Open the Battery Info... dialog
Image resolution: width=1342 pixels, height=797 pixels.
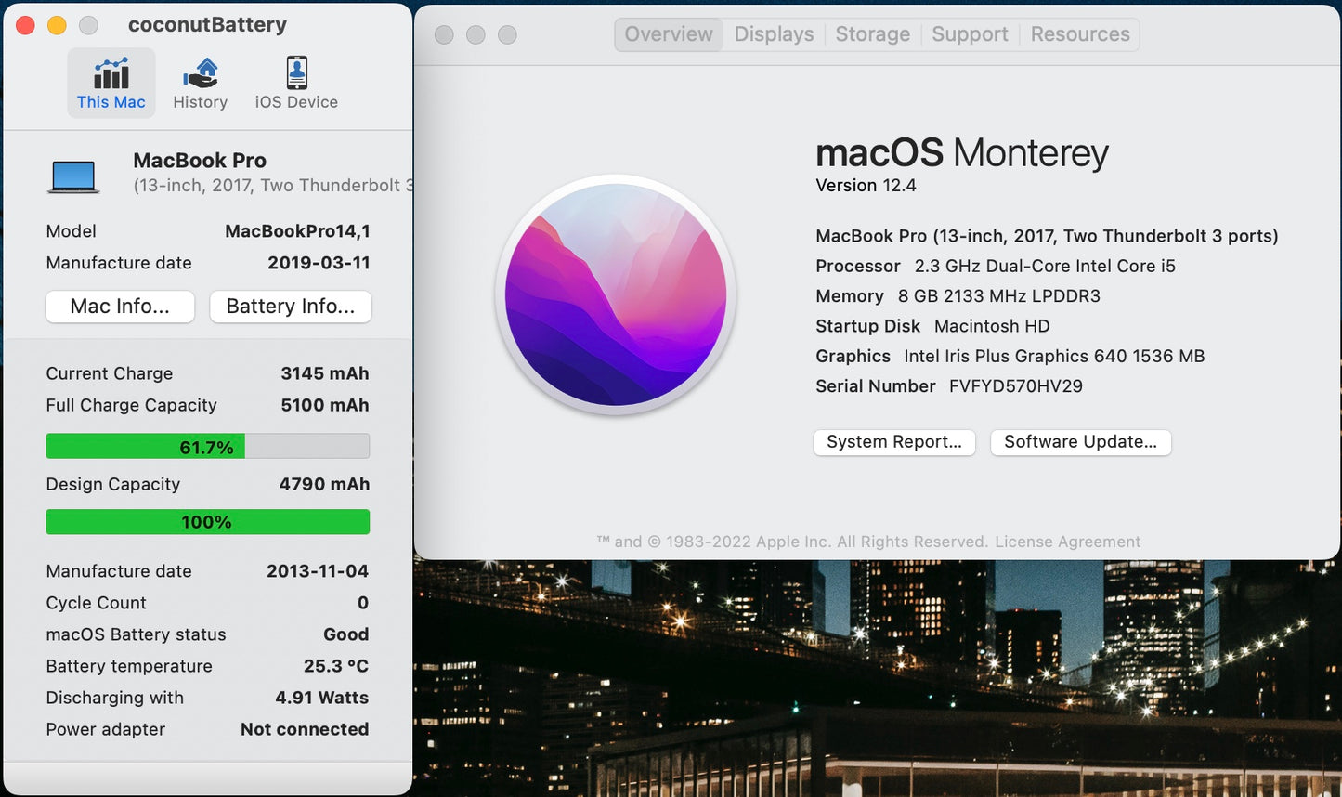291,307
